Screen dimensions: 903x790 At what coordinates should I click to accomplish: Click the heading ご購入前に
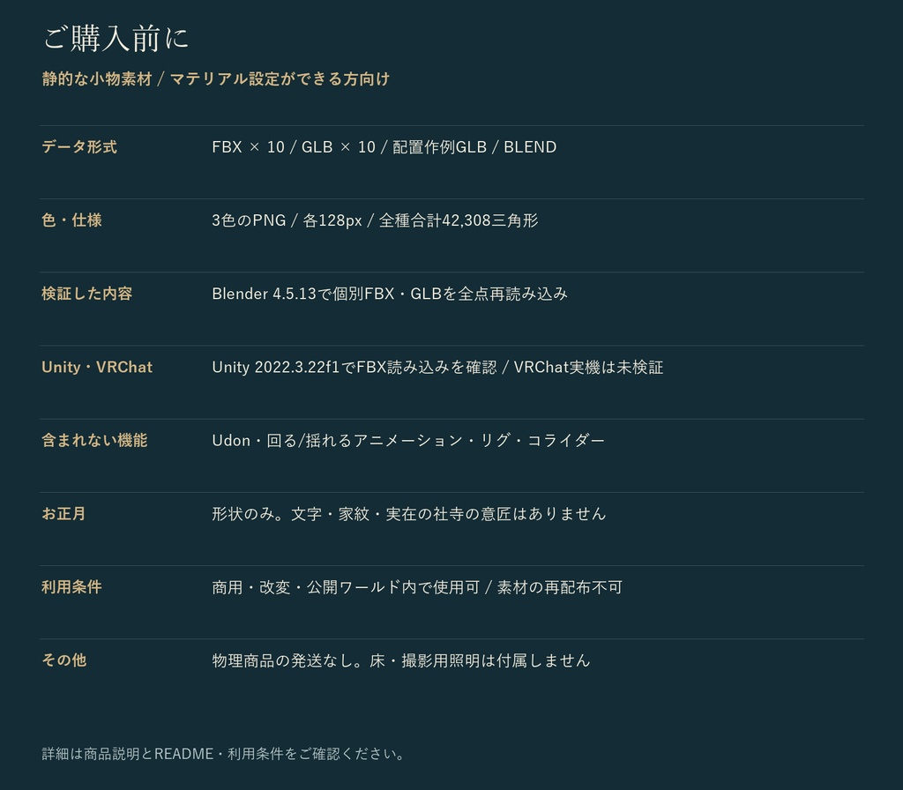(x=116, y=39)
